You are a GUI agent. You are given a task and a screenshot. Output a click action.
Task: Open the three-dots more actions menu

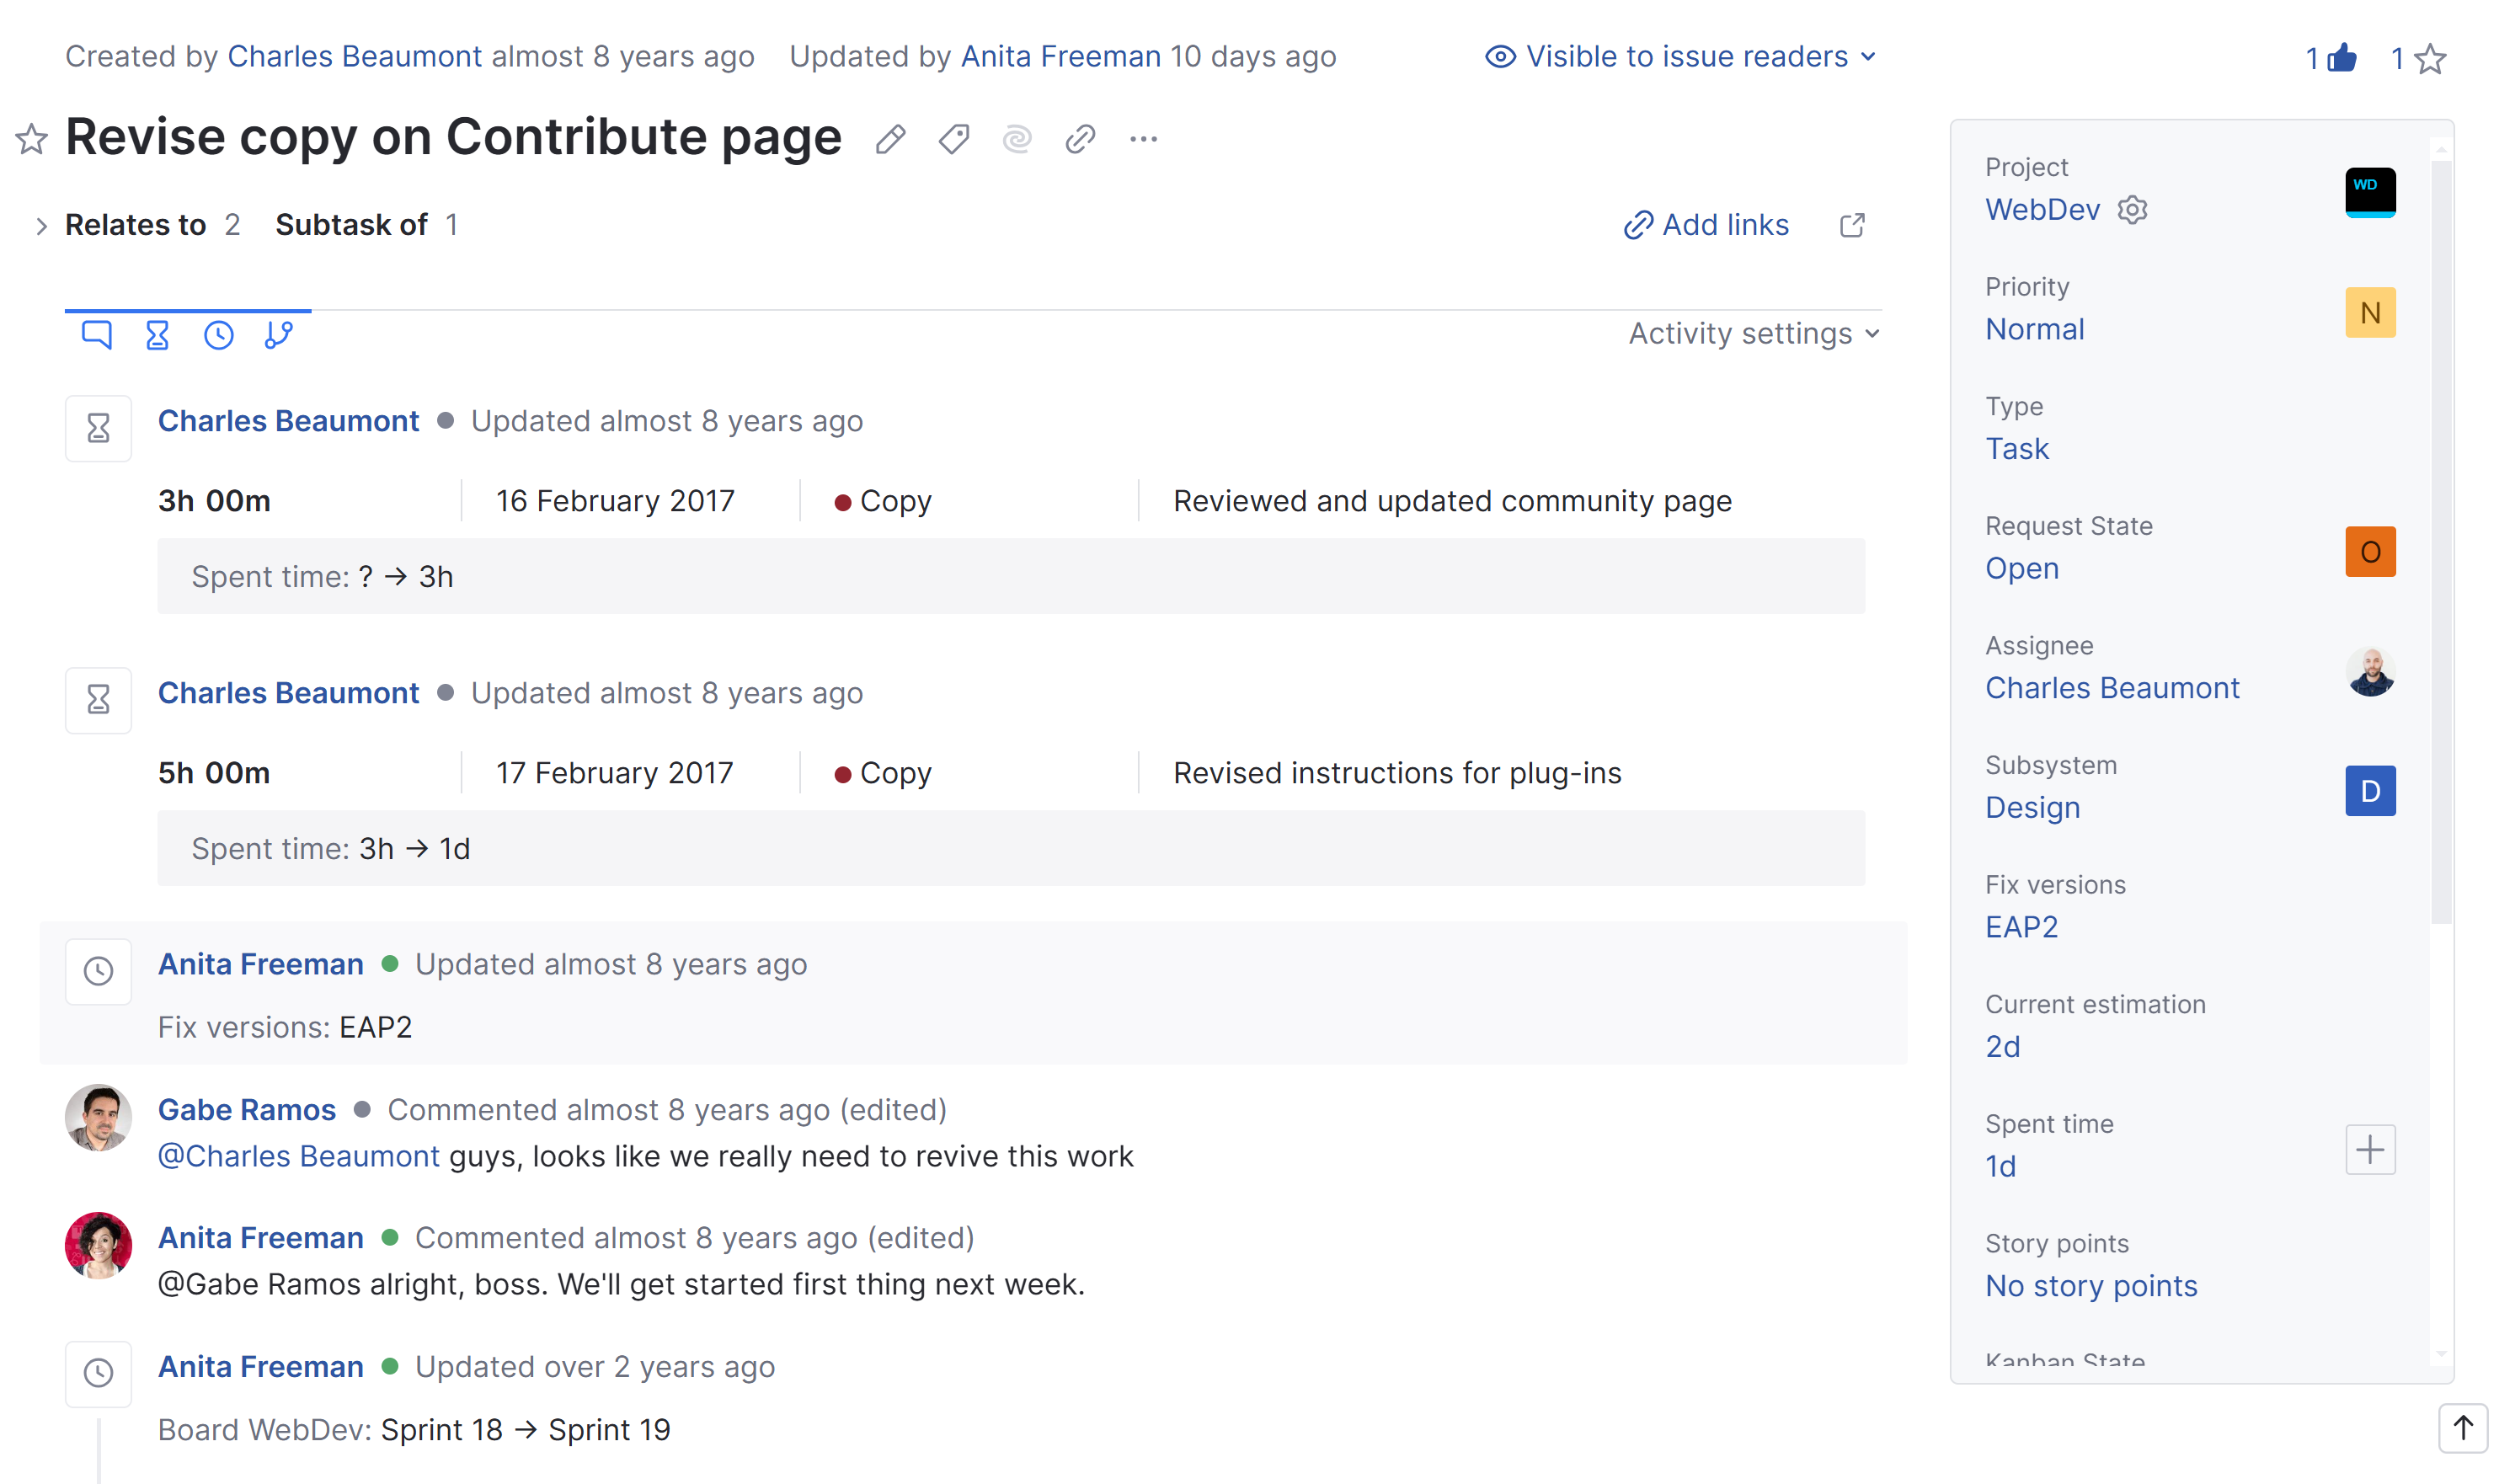[x=1143, y=139]
